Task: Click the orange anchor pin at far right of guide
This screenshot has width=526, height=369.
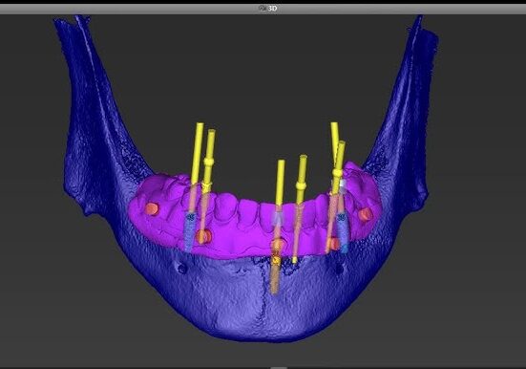Action: pos(365,214)
